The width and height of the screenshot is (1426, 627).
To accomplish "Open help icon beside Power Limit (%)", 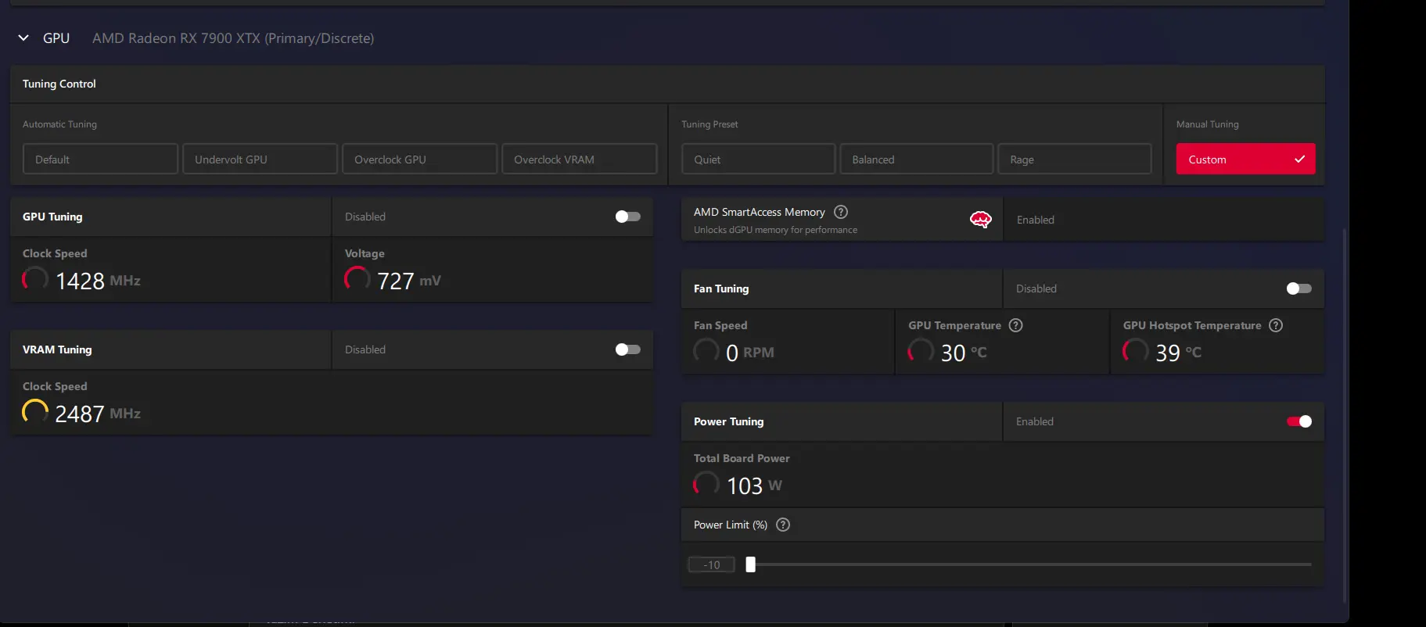I will tap(783, 525).
